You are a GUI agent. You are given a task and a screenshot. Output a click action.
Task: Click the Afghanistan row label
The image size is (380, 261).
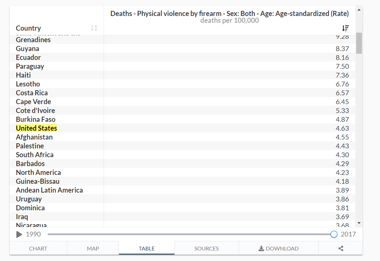point(34,137)
